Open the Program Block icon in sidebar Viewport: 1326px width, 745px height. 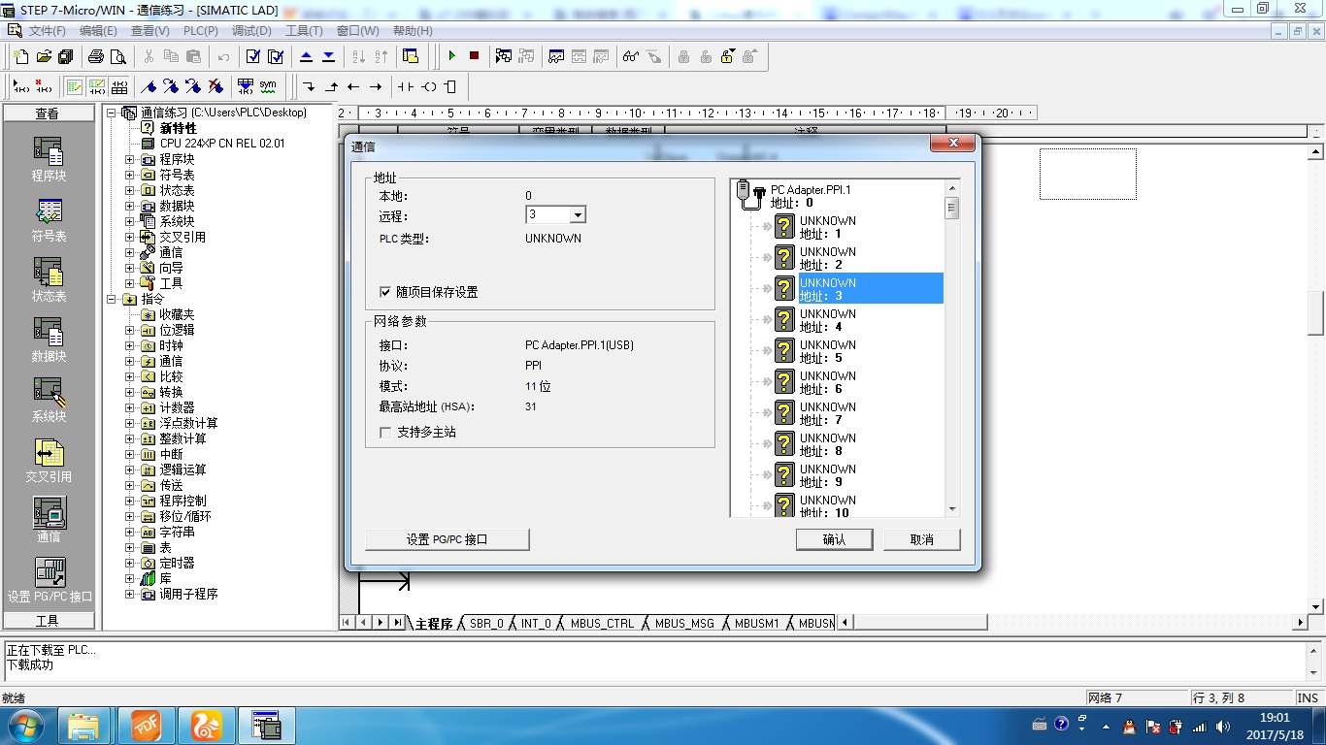[x=49, y=159]
